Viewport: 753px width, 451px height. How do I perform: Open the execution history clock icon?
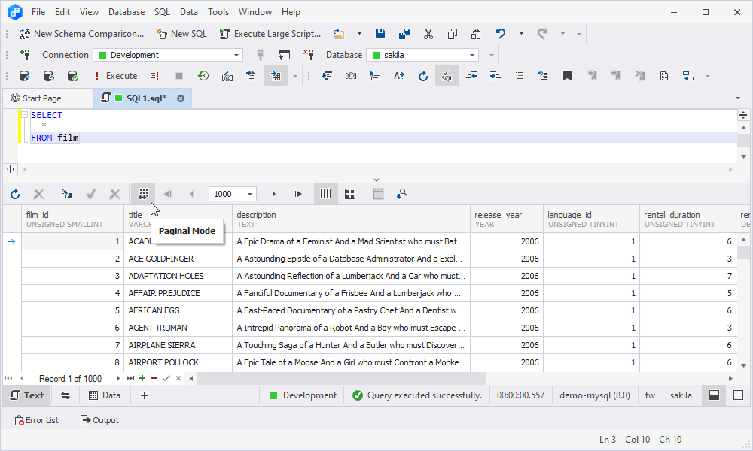pos(203,76)
